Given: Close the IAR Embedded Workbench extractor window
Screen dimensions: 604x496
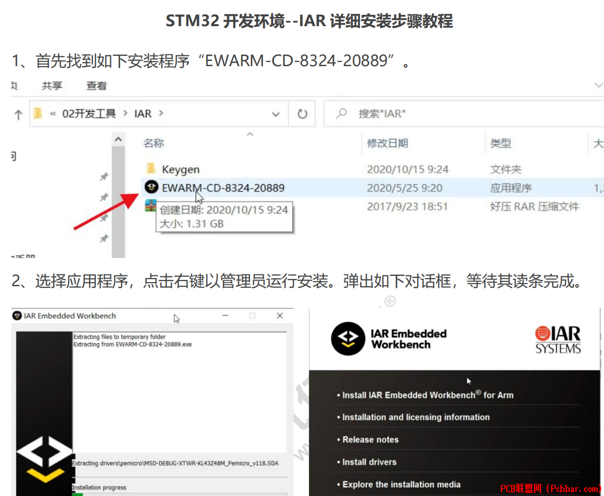Looking at the screenshot, I should [x=280, y=316].
